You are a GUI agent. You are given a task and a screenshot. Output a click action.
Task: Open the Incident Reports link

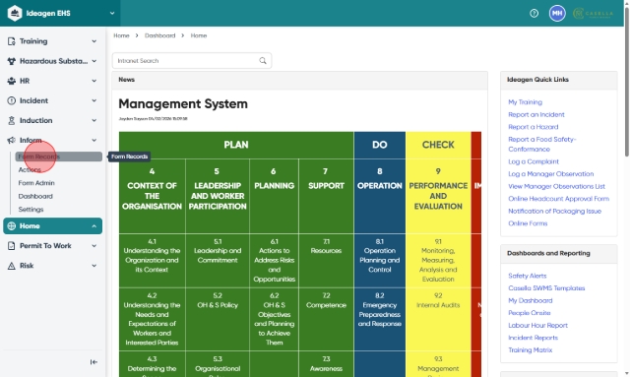click(x=534, y=338)
